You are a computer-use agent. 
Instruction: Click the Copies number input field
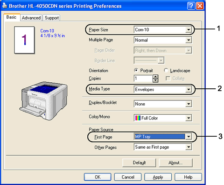143,79
